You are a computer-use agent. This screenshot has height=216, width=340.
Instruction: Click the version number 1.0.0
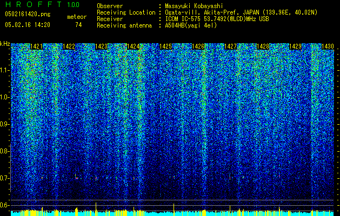click(74, 4)
